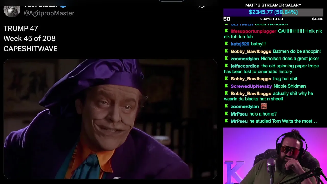Viewport: 327px width, 184px height.
Task: Click MrPseu beside 'he studied Tom Waits'
Action: (x=239, y=121)
